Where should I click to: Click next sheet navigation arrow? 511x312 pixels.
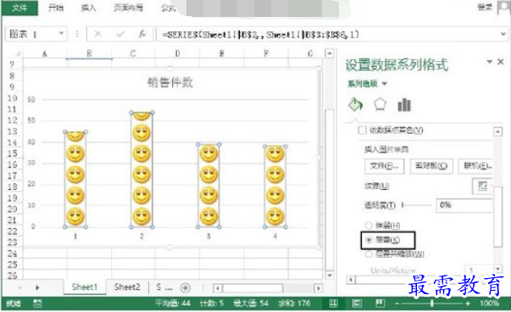pos(37,287)
